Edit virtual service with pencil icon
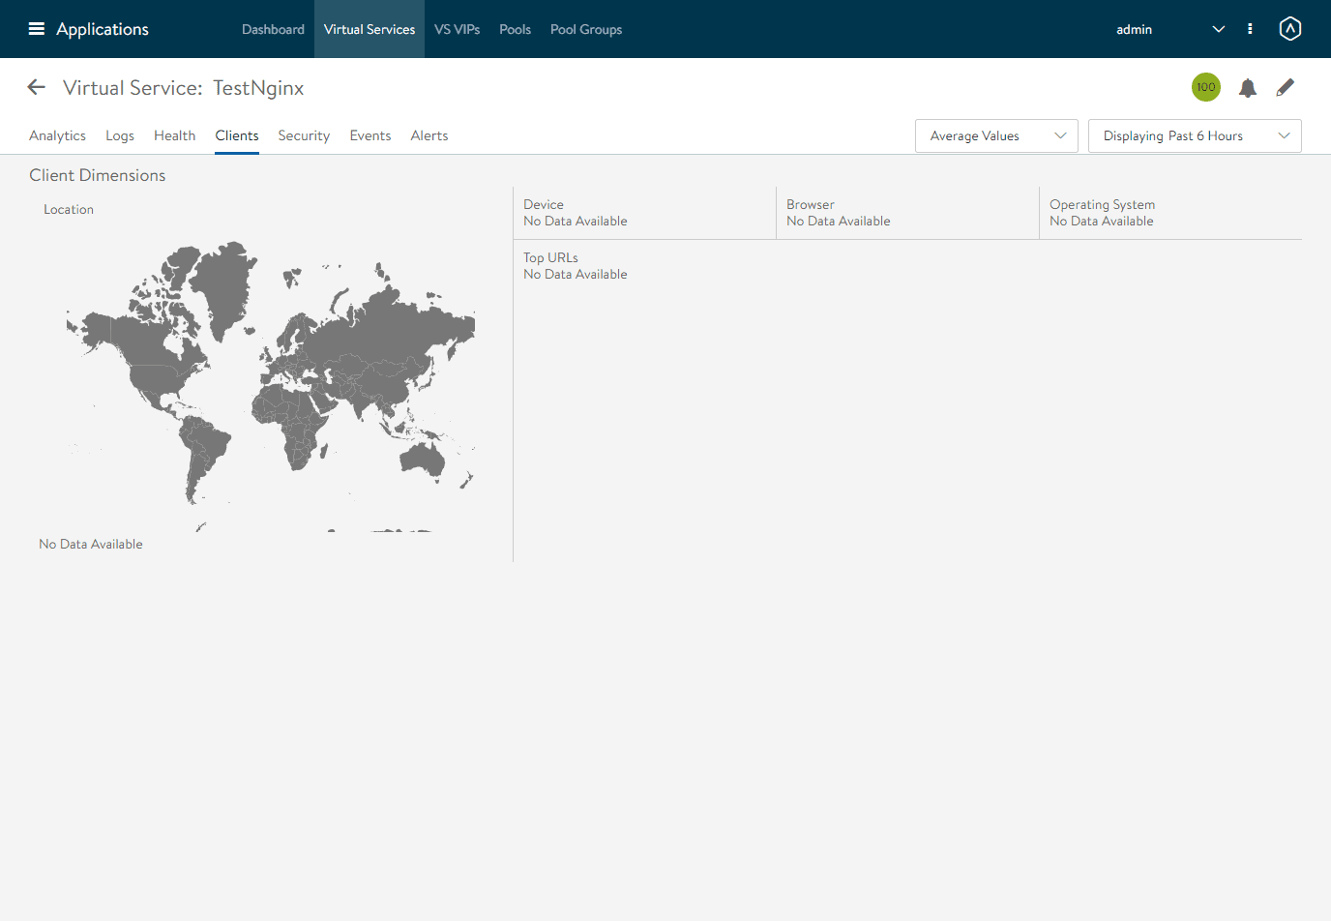This screenshot has width=1331, height=921. 1285,88
